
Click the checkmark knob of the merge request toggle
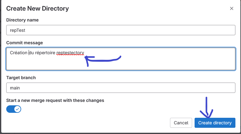pyautogui.click(x=17, y=109)
